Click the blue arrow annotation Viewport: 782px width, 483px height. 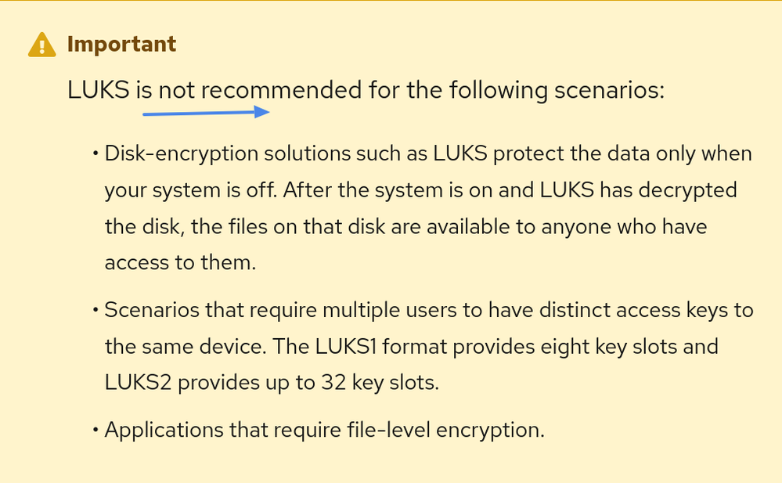(x=206, y=113)
